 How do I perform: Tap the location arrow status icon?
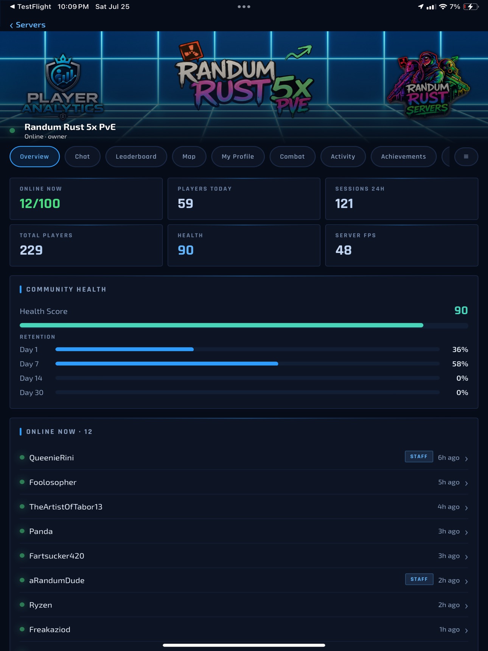421,6
